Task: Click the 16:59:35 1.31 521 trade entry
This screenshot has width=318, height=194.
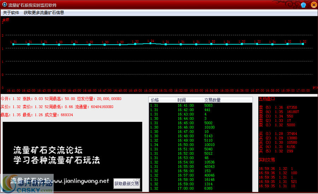Action: [278, 182]
